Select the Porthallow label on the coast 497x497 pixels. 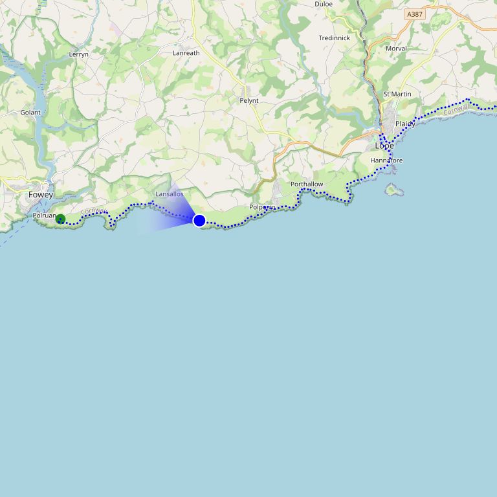307,184
